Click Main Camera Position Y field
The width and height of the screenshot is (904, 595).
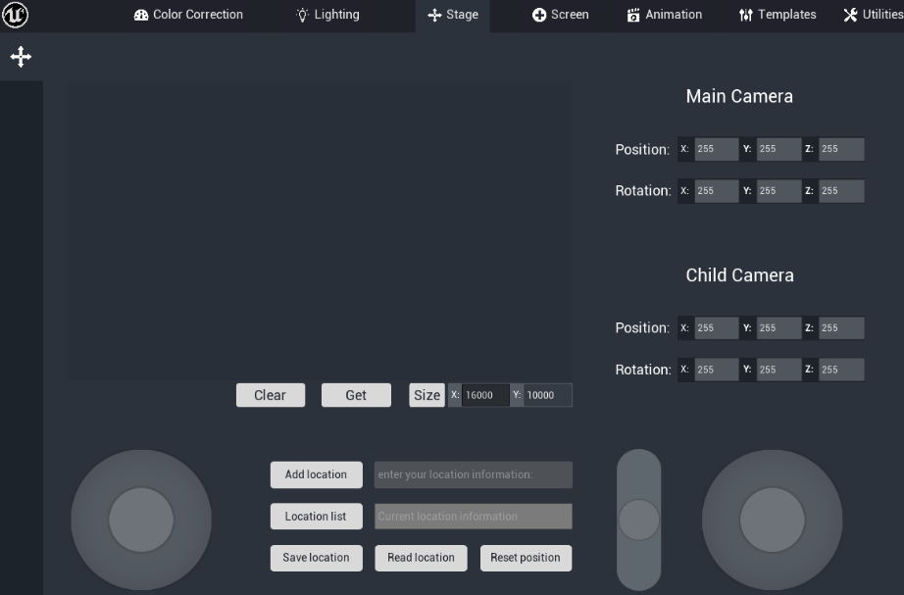[778, 149]
